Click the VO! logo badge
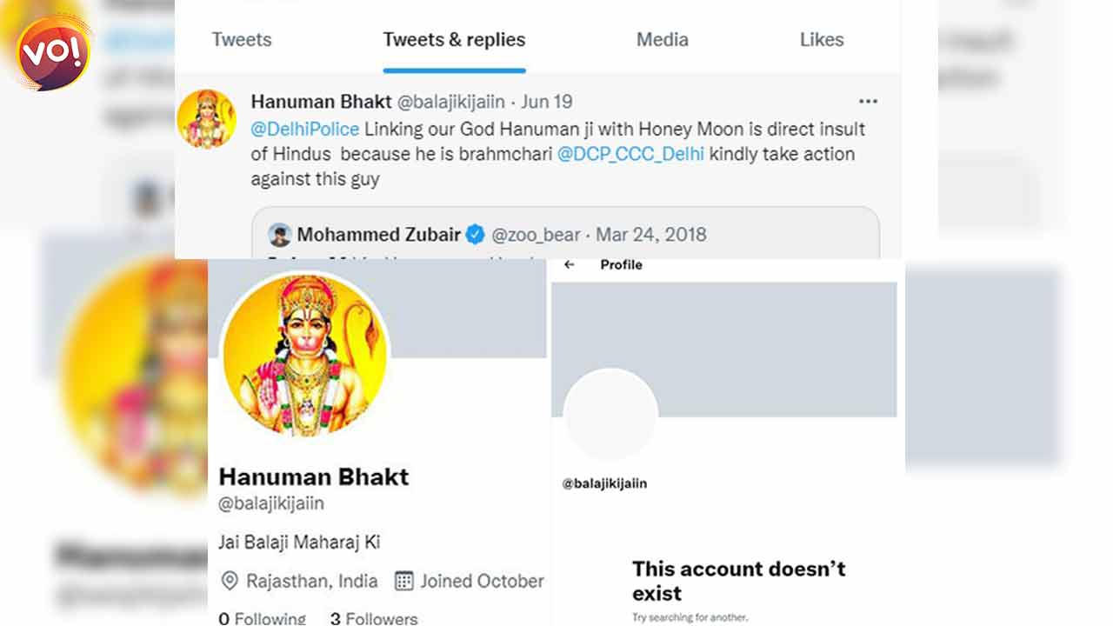The height and width of the screenshot is (626, 1113). (x=54, y=52)
